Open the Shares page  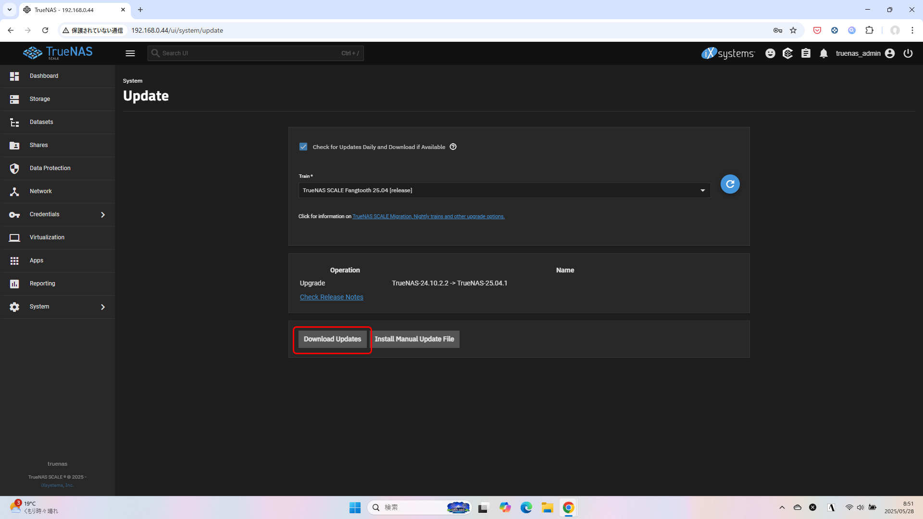58,145
